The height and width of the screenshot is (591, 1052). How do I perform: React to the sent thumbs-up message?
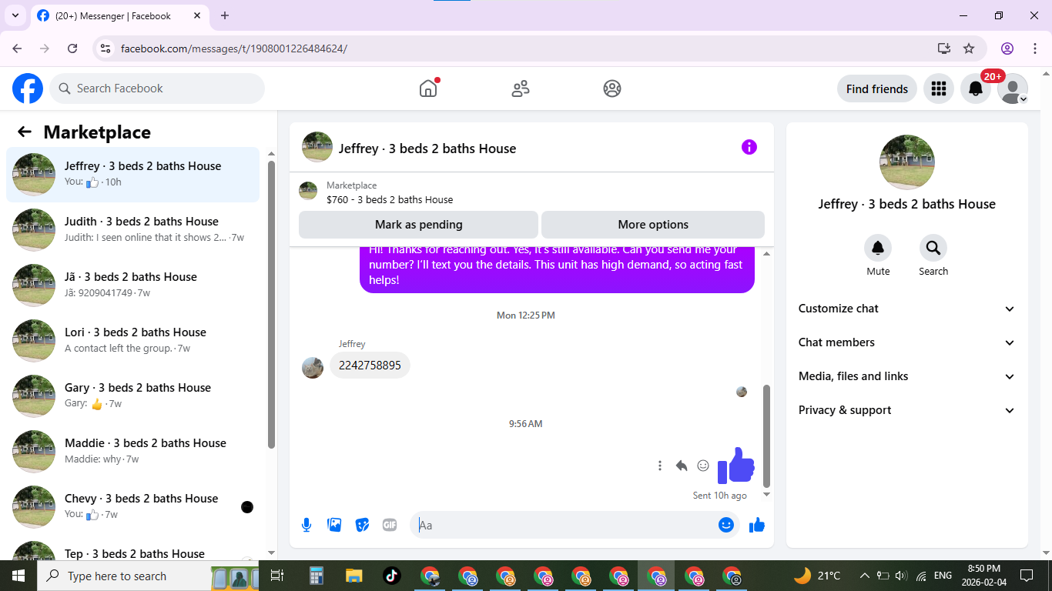coord(703,466)
